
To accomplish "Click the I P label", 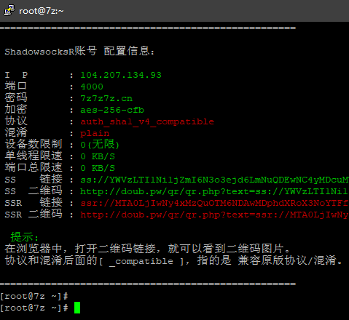I will 16,75.
